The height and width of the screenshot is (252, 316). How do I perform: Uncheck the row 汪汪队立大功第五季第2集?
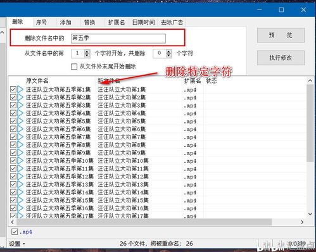[x=13, y=98]
